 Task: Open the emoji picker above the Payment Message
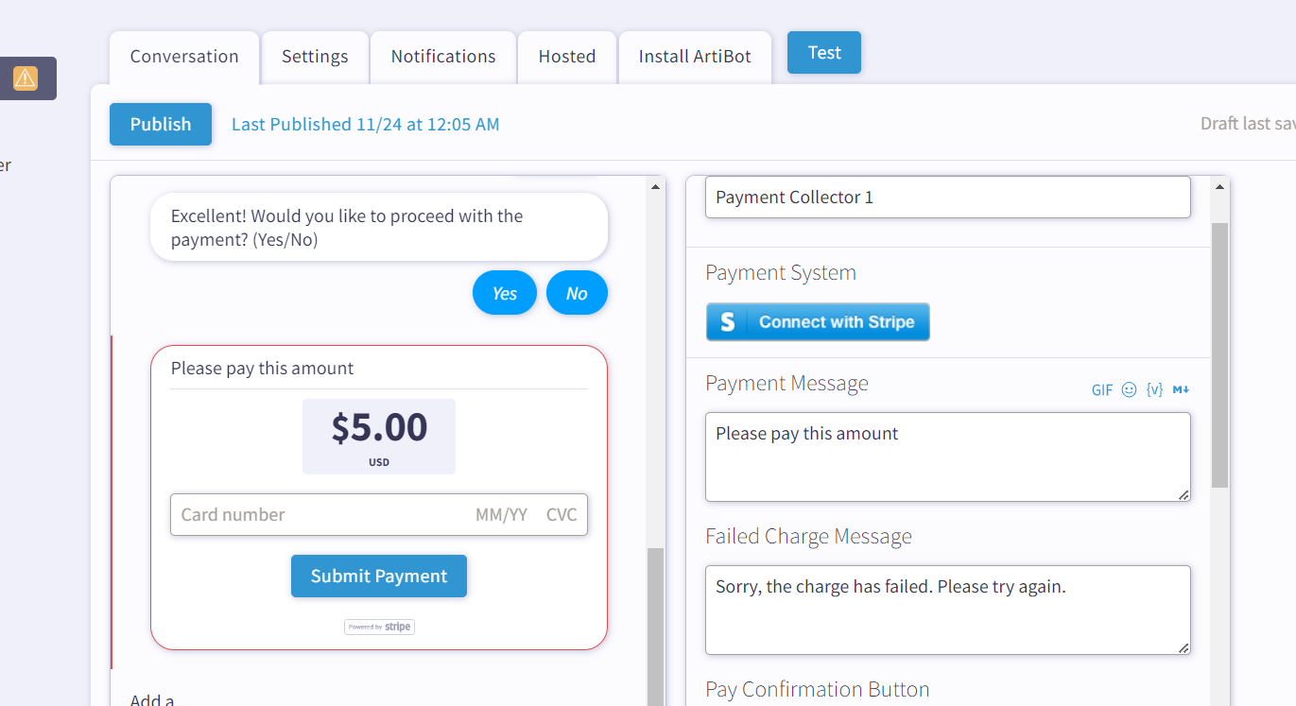[x=1130, y=389]
